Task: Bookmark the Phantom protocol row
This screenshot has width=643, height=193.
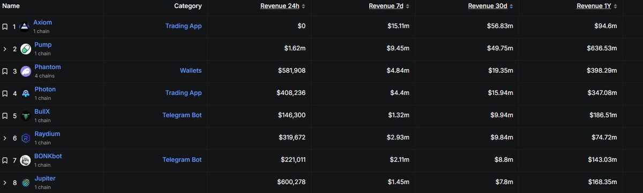Action: point(5,71)
